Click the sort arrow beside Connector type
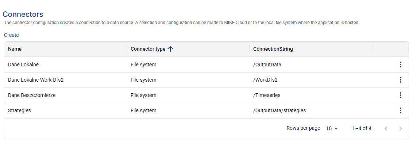The width and height of the screenshot is (413, 148). click(x=170, y=49)
